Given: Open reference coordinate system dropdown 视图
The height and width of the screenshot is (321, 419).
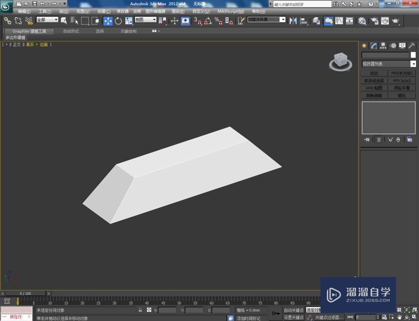Looking at the screenshot, I should click(145, 20).
